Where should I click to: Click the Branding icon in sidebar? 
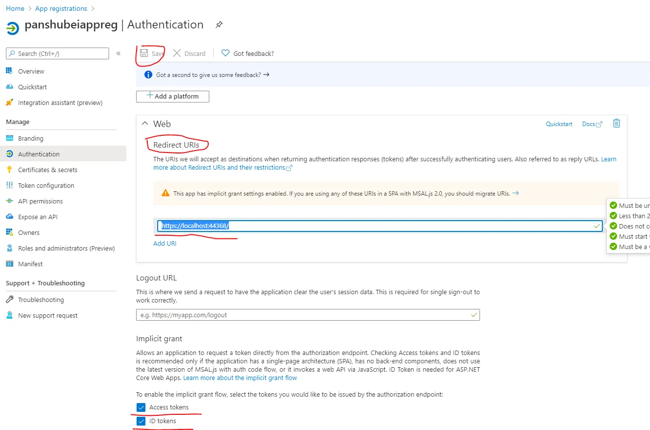pyautogui.click(x=9, y=138)
